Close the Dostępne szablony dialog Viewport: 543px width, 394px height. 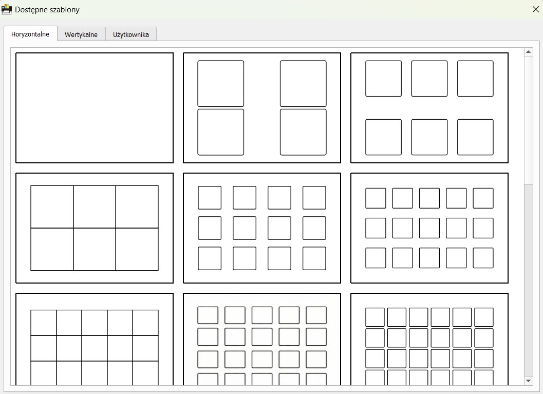pos(535,9)
